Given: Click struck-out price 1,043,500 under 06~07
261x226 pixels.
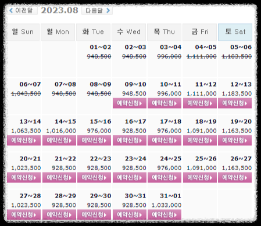Looking at the screenshot, I should click(26, 94).
